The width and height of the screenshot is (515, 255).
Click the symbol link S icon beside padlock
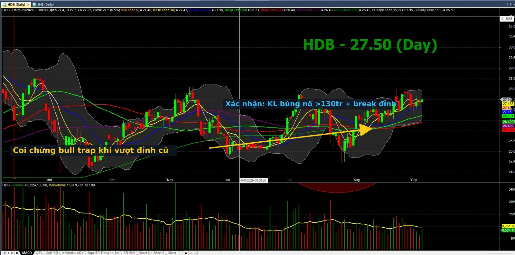[191, 253]
